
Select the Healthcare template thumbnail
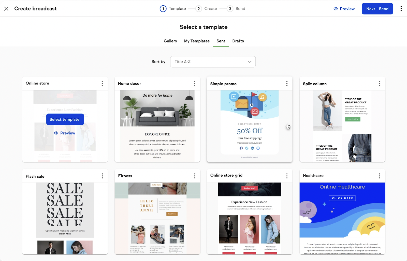point(342,218)
